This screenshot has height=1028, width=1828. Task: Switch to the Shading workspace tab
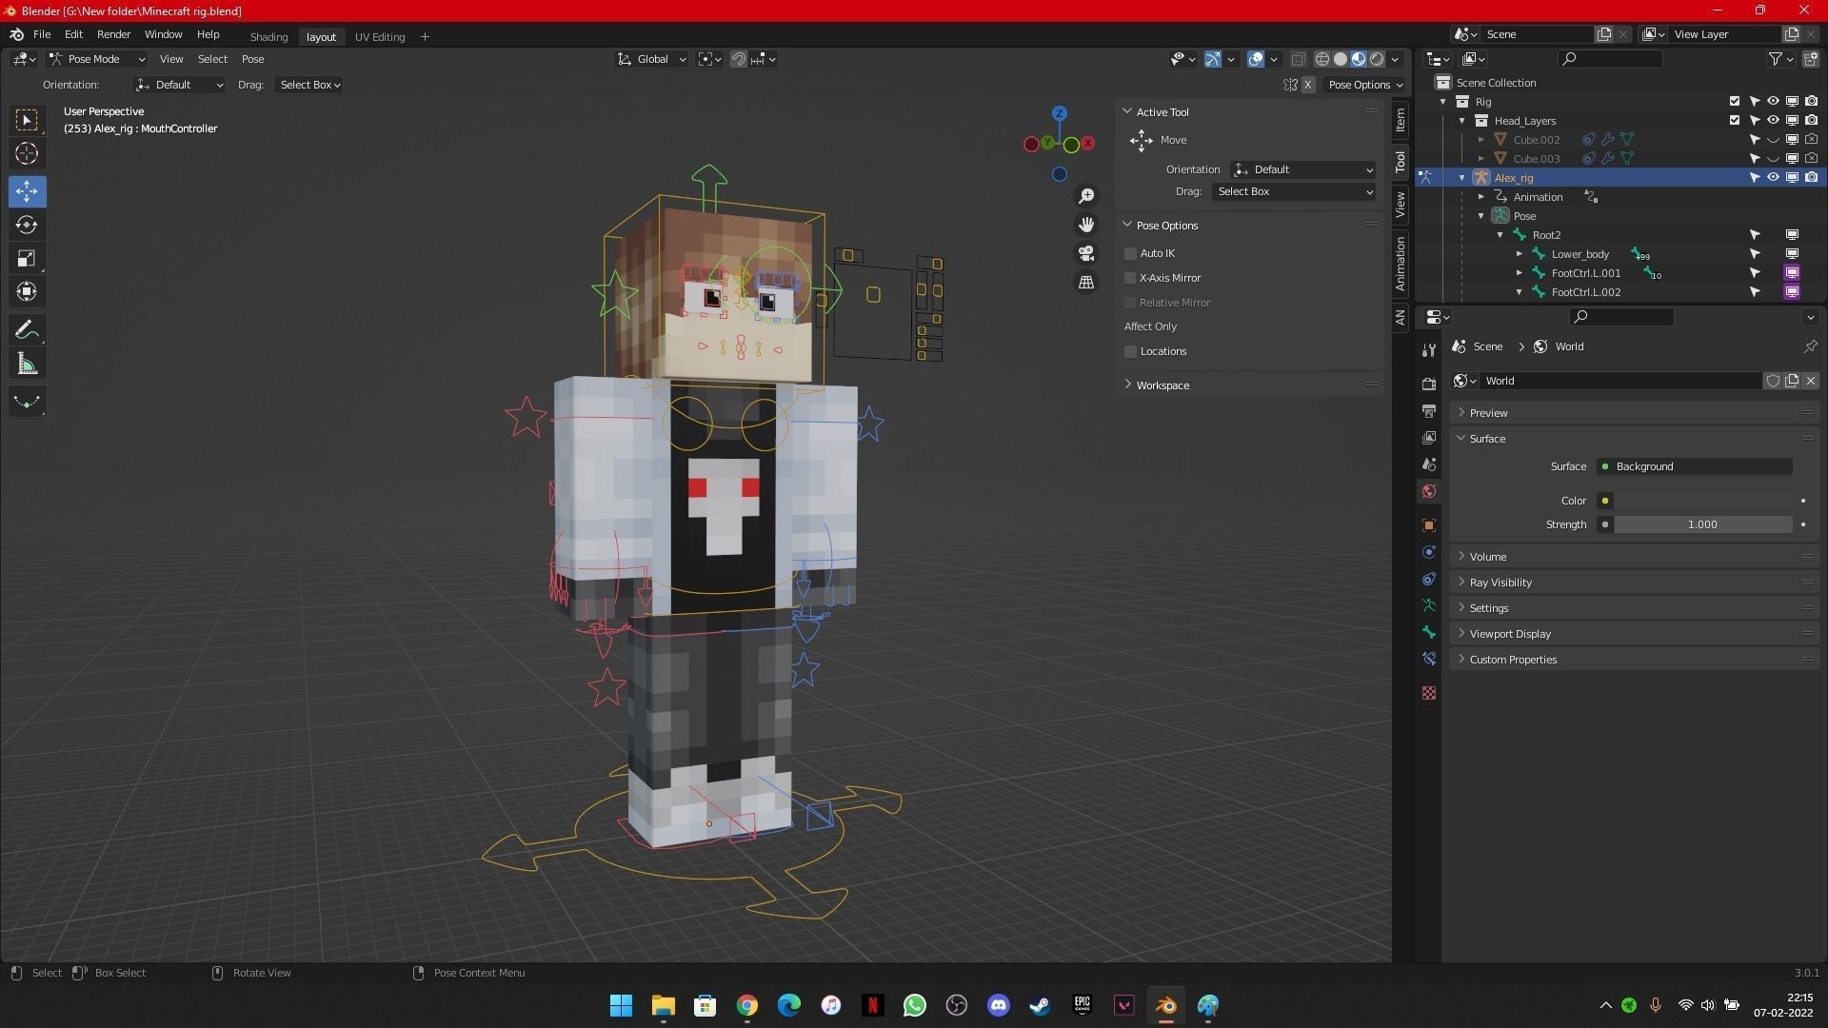point(268,37)
